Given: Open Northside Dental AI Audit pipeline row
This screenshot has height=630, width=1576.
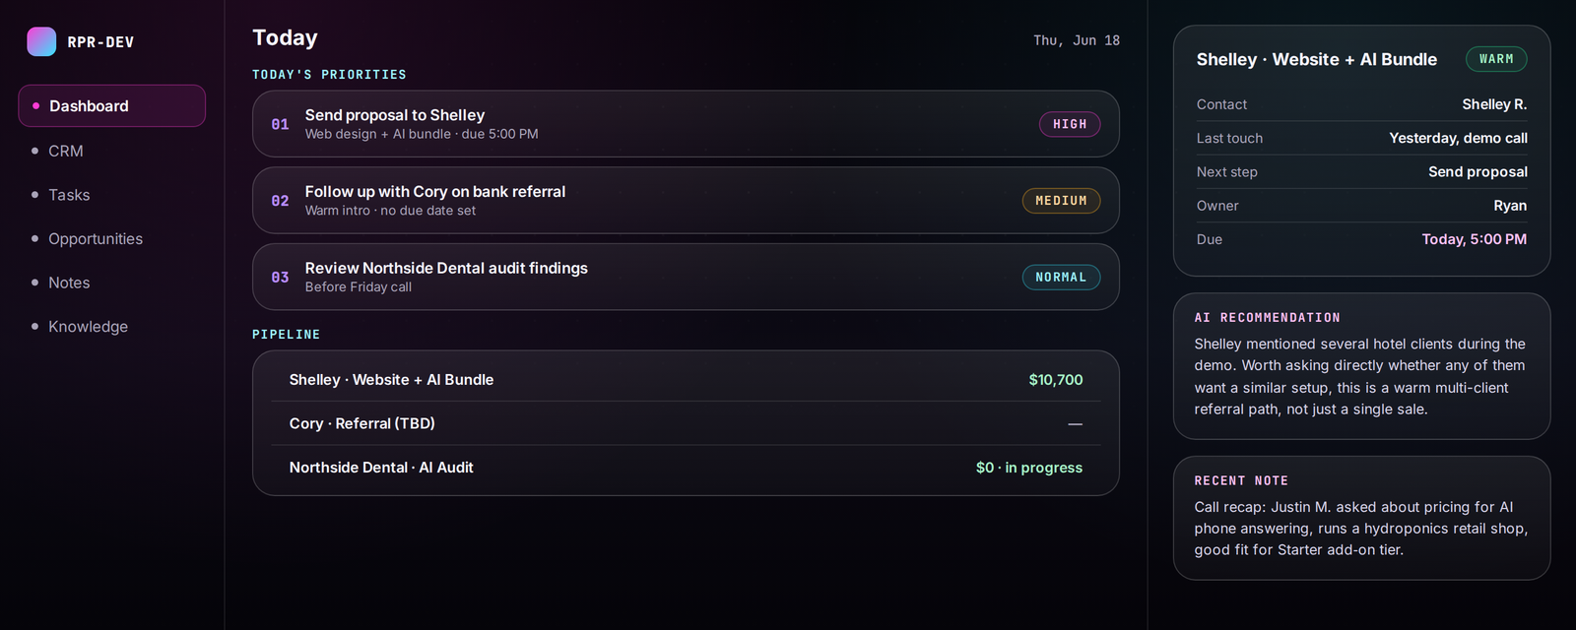Looking at the screenshot, I should pyautogui.click(x=686, y=468).
